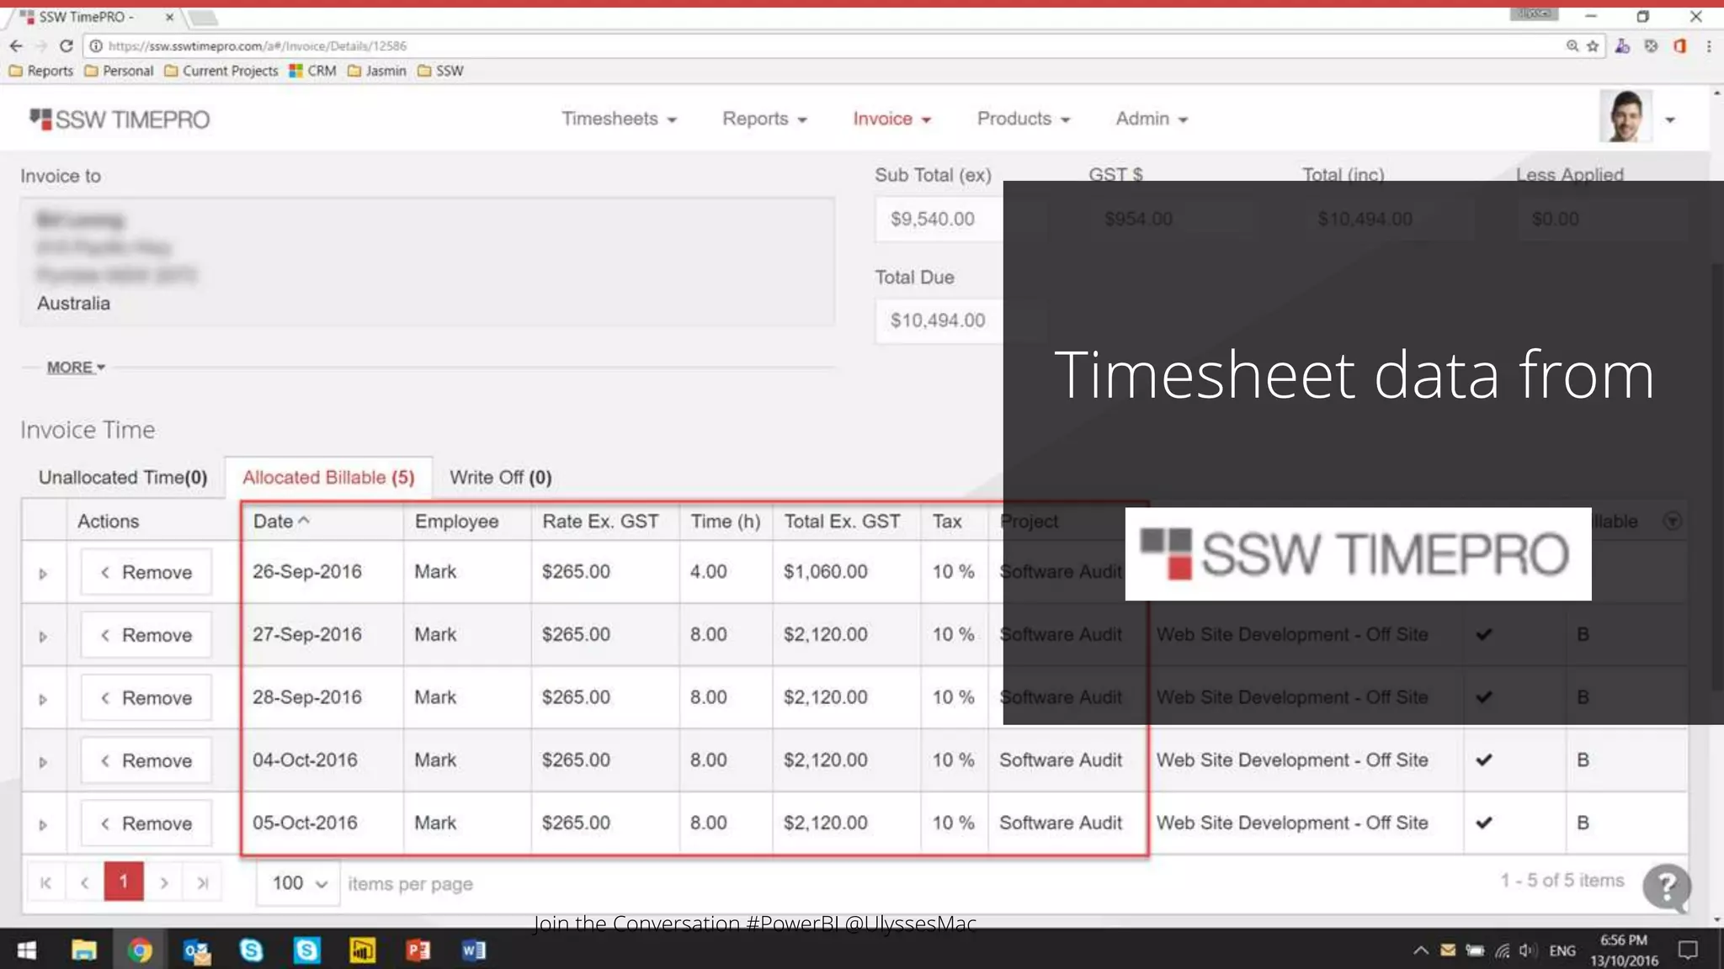
Task: Expand the 05-Oct-2016 row details
Action: pyautogui.click(x=43, y=825)
